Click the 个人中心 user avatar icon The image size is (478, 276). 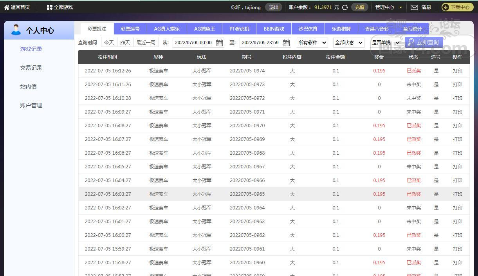click(x=16, y=30)
